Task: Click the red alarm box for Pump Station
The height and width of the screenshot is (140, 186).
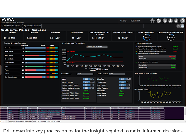Action: (x=48, y=48)
